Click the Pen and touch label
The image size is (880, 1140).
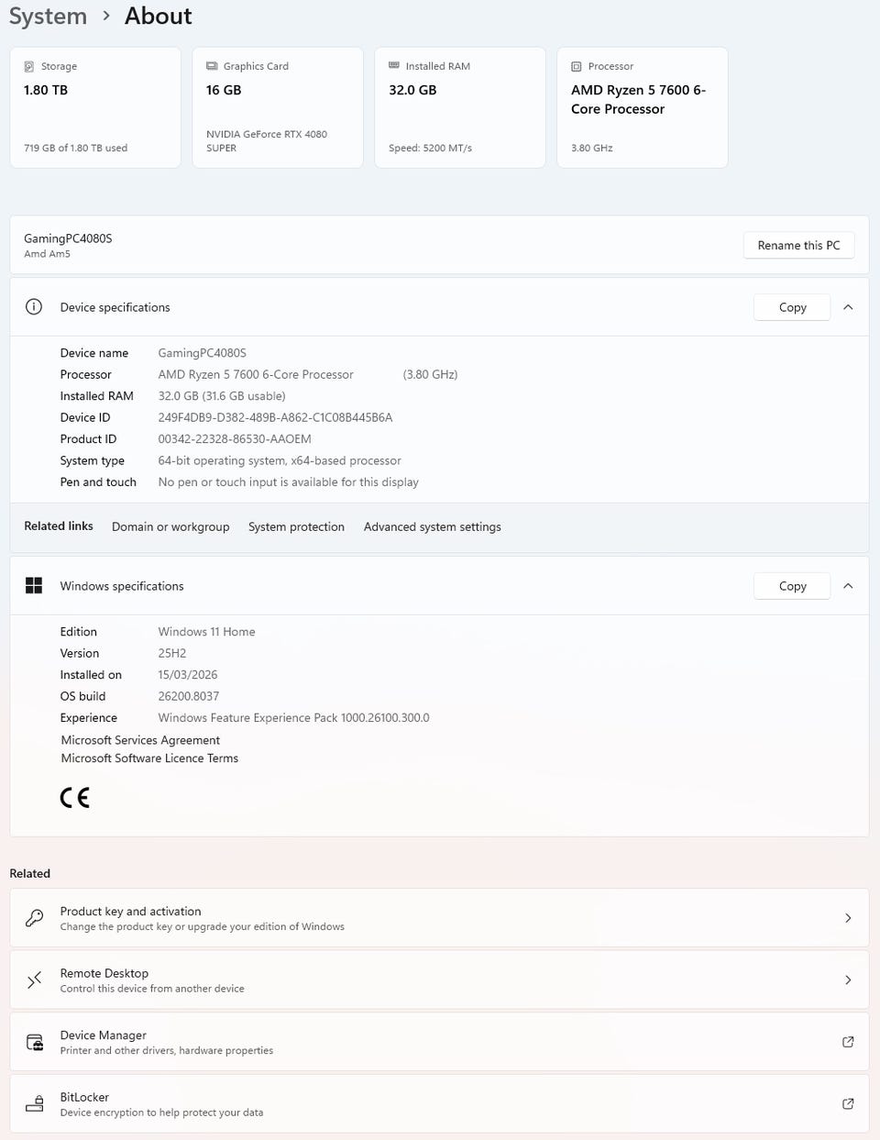click(98, 482)
